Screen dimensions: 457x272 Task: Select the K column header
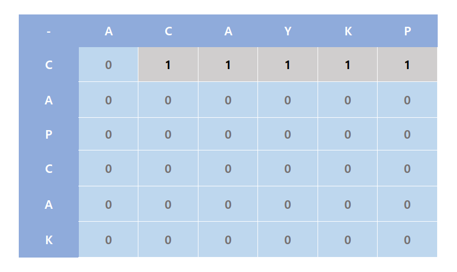[348, 31]
